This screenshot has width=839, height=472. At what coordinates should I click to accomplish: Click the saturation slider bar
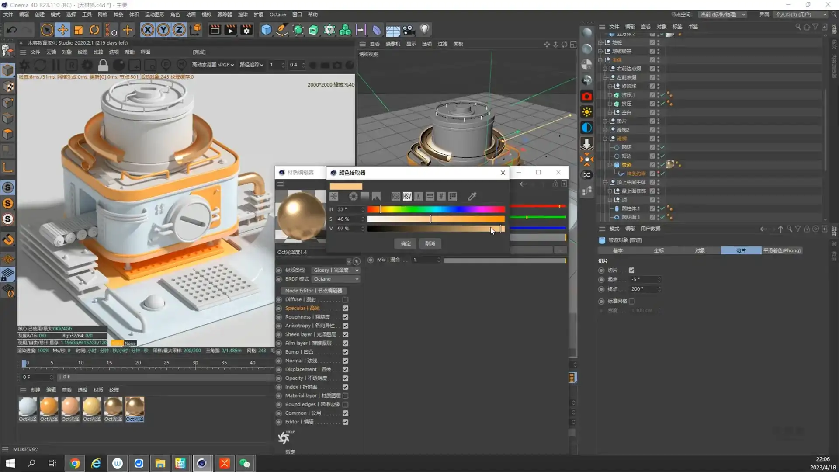tap(436, 219)
